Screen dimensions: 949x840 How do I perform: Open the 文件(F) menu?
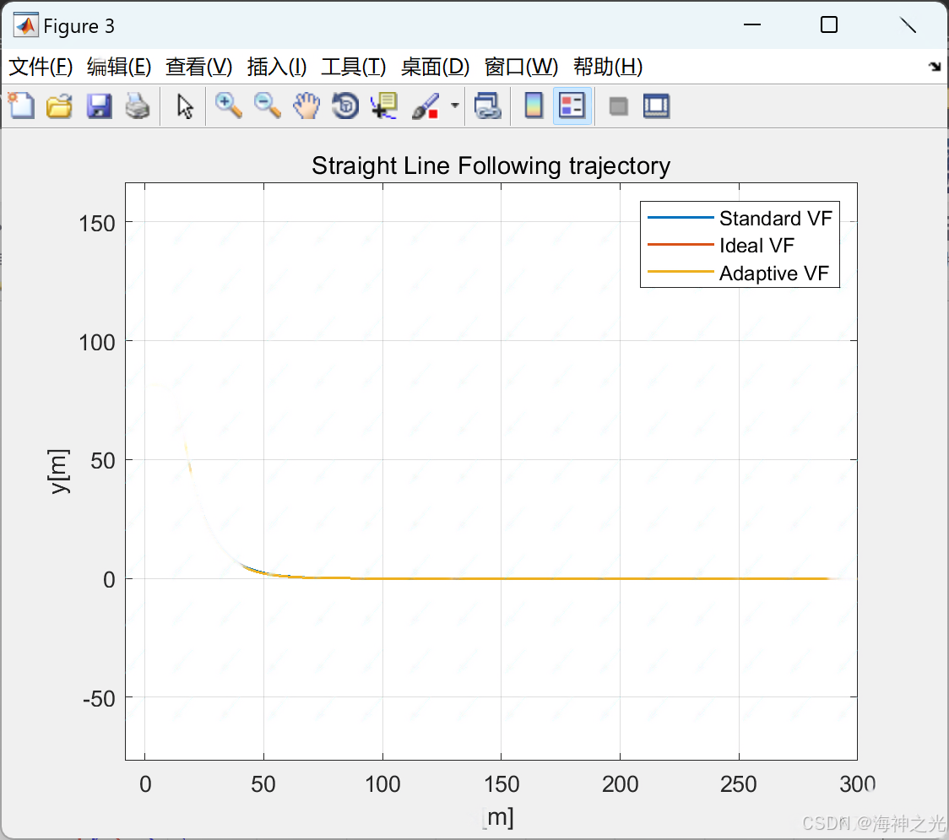[x=41, y=67]
